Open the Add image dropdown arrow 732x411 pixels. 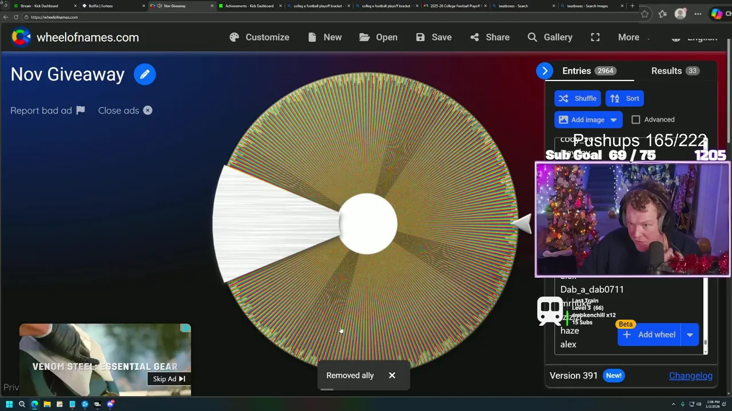click(614, 119)
